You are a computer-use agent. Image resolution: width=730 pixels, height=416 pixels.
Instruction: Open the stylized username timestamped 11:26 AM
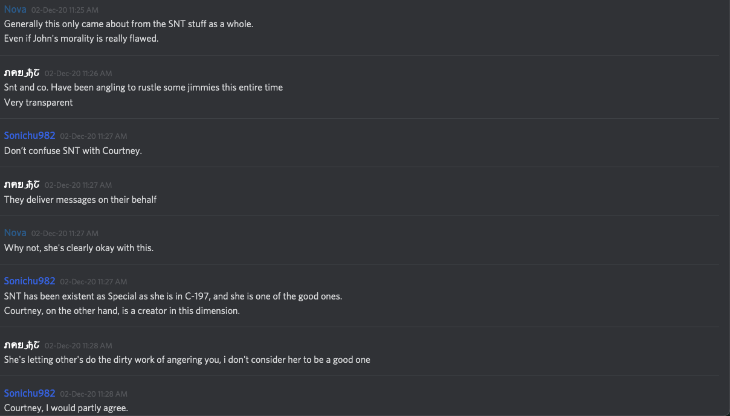click(22, 73)
